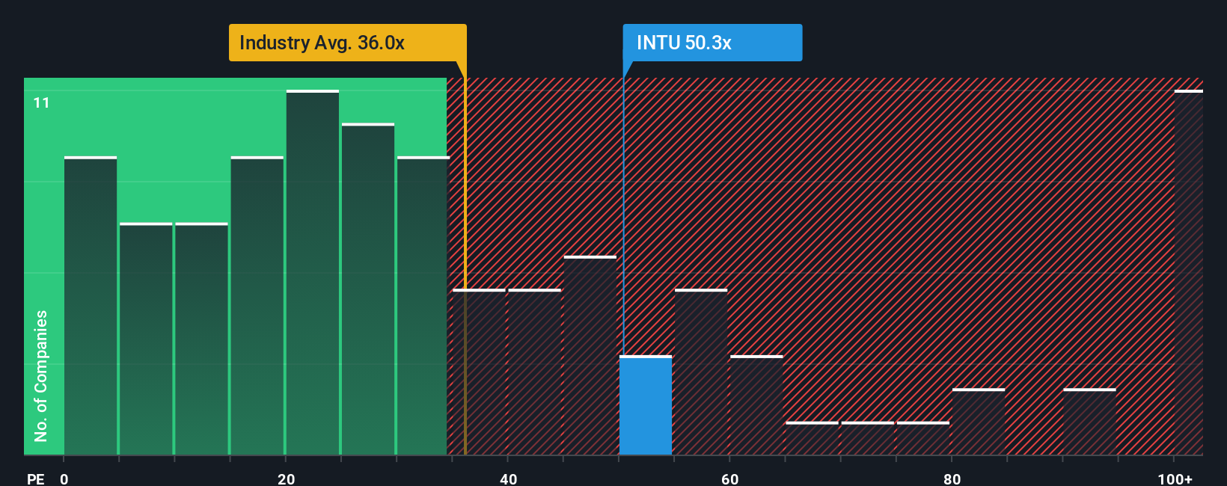The width and height of the screenshot is (1227, 486).
Task: Select the 100+ PE bar
Action: pyautogui.click(x=1189, y=272)
